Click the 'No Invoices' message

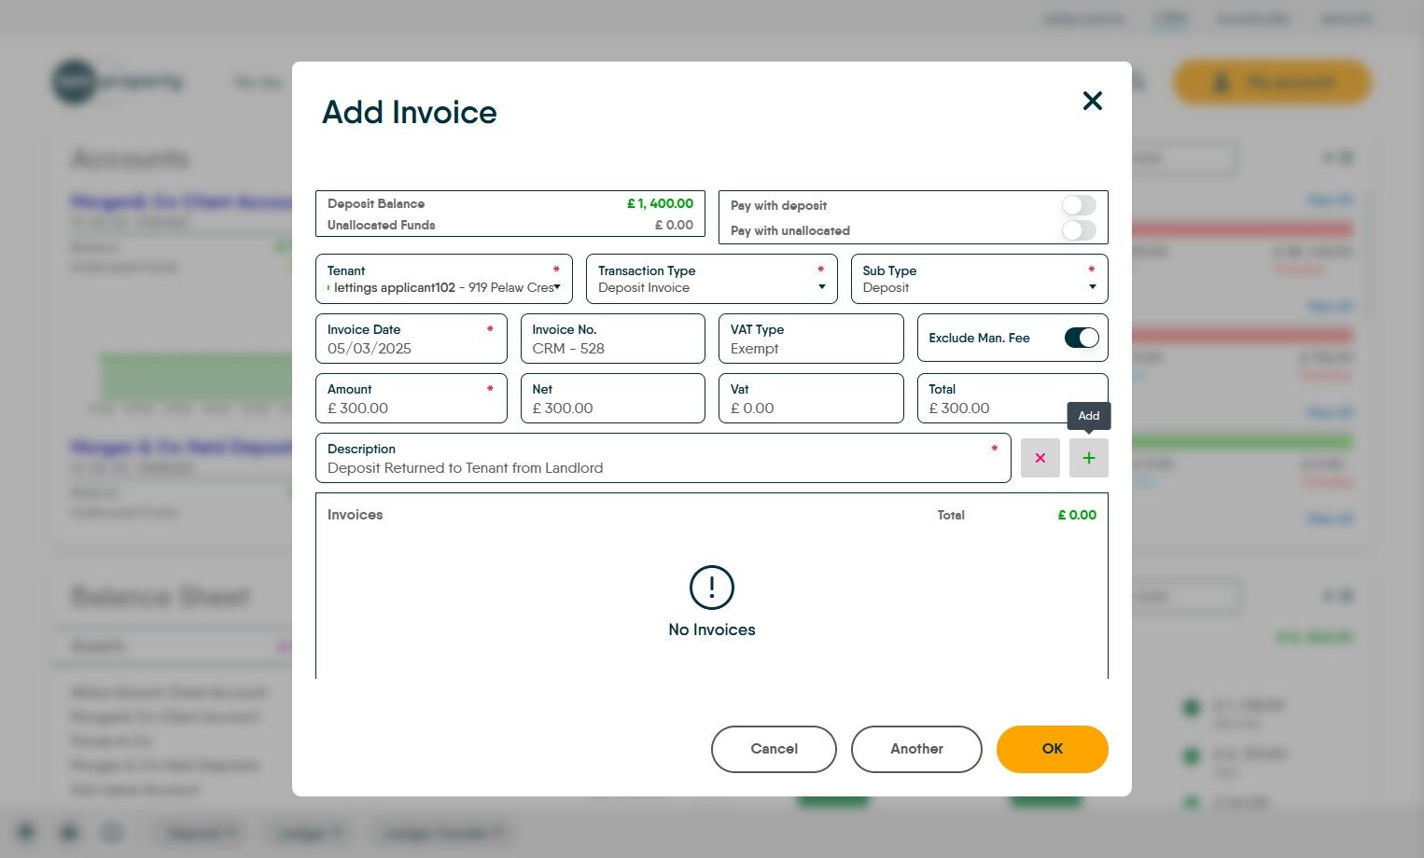pyautogui.click(x=712, y=630)
